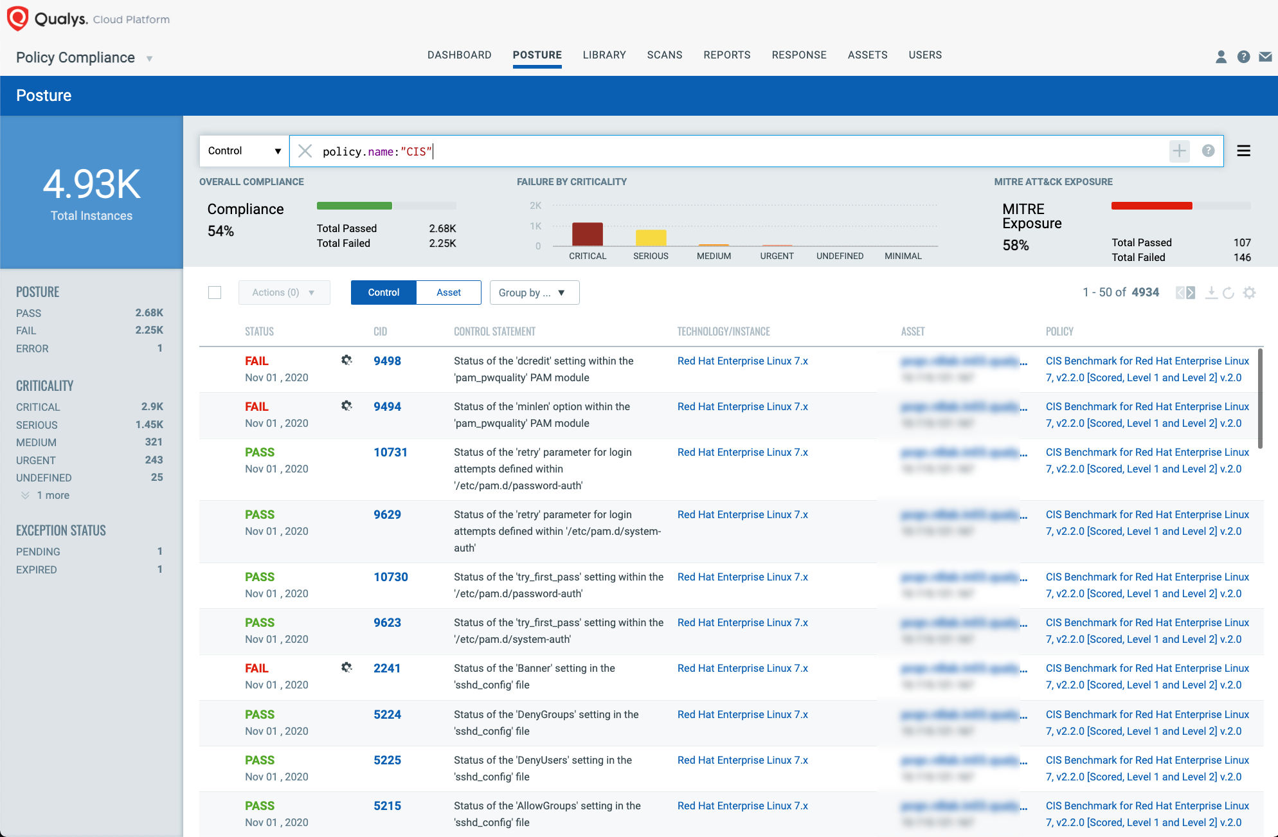Filter criticality by SERIOUS in sidebar

coord(89,425)
